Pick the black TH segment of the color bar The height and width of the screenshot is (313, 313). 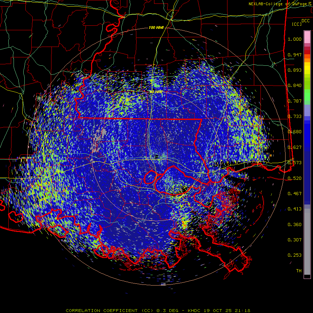[x=307, y=276]
